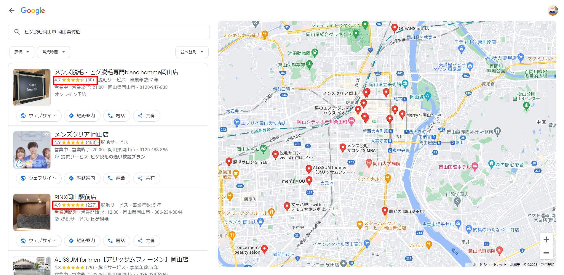The height and width of the screenshot is (275, 564).
Task: Share the blanc homme listing
Action: tap(147, 116)
